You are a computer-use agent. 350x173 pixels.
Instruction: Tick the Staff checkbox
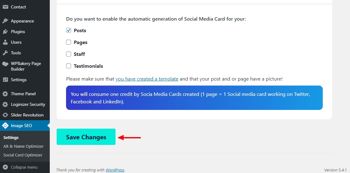69,54
